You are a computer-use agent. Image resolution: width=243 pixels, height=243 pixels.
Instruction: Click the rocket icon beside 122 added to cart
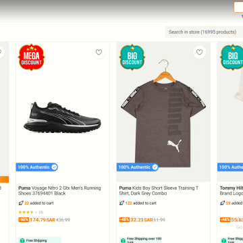[122, 203]
